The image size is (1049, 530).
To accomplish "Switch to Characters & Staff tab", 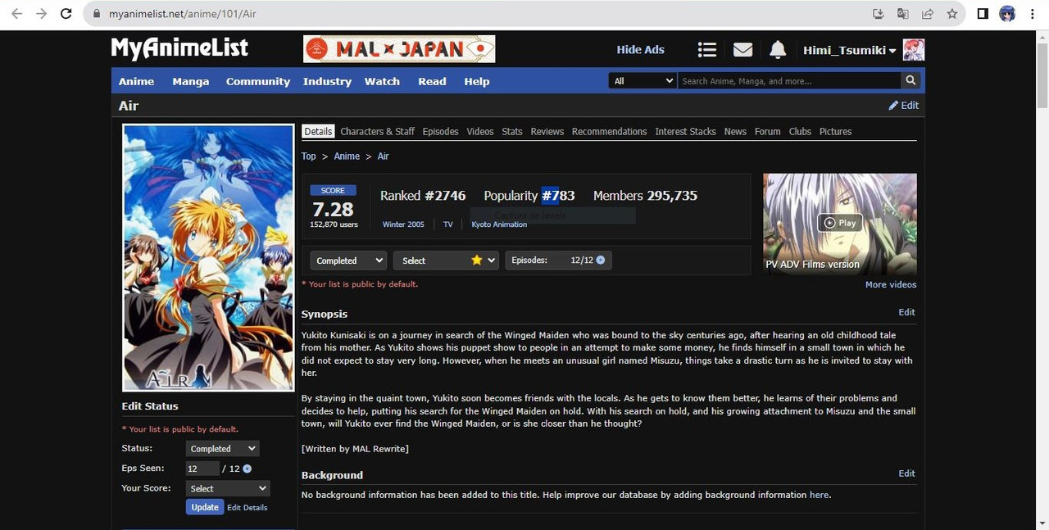I will [x=378, y=131].
